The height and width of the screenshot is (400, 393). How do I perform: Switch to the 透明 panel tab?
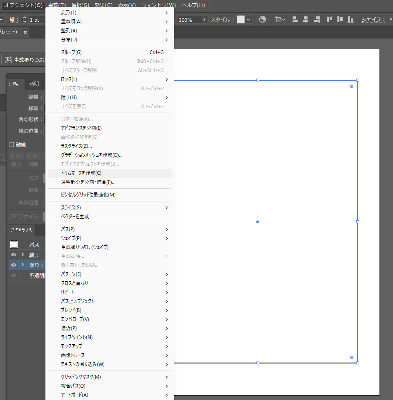tap(34, 84)
